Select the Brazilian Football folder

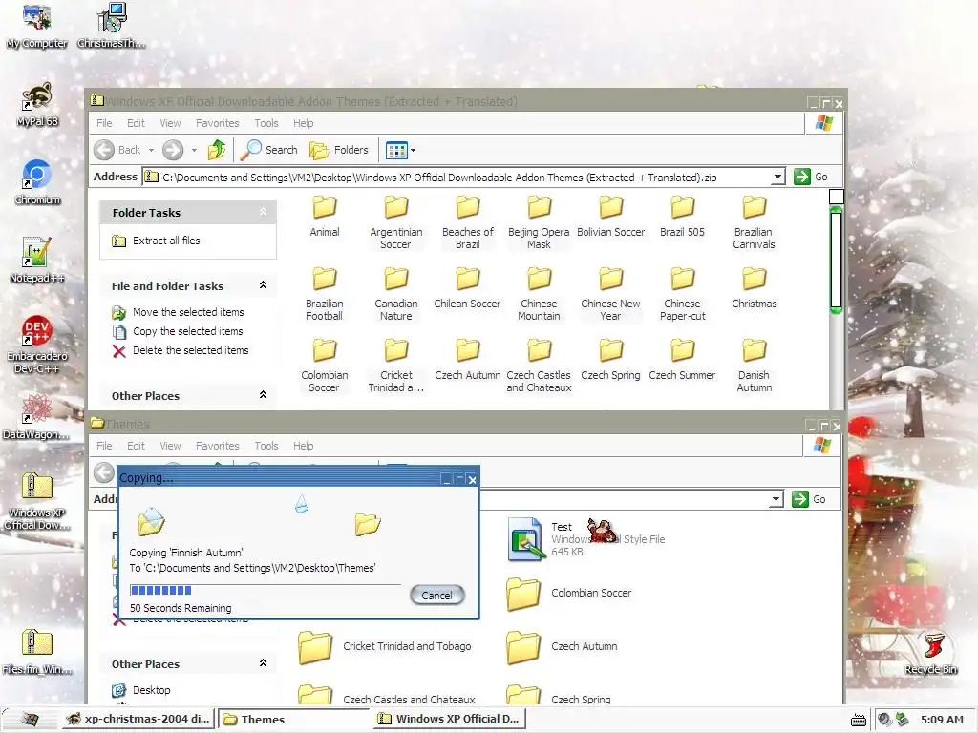point(325,294)
